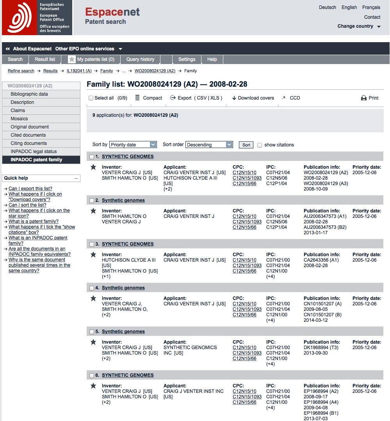The height and width of the screenshot is (421, 390).
Task: Open the WO2008024129 (A2) breadcrumb link
Action: point(155,71)
